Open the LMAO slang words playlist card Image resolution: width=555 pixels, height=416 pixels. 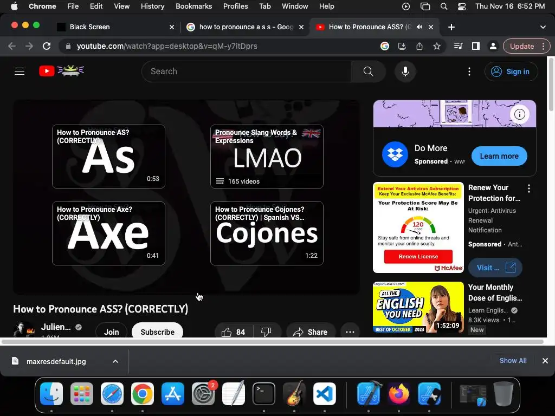(x=267, y=157)
